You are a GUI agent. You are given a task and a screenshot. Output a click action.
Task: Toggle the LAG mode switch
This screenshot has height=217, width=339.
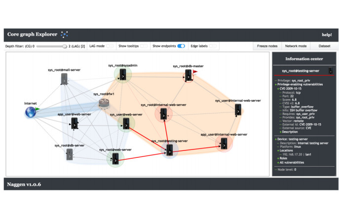(x=110, y=46)
